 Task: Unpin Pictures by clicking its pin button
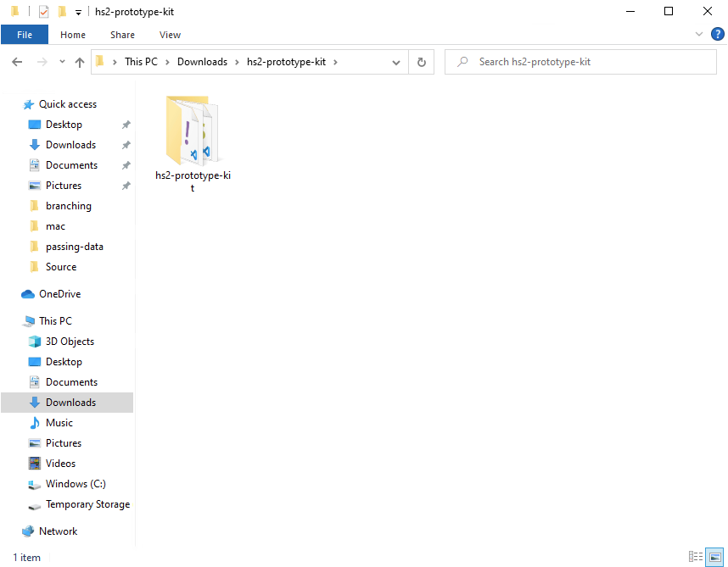pyautogui.click(x=126, y=185)
